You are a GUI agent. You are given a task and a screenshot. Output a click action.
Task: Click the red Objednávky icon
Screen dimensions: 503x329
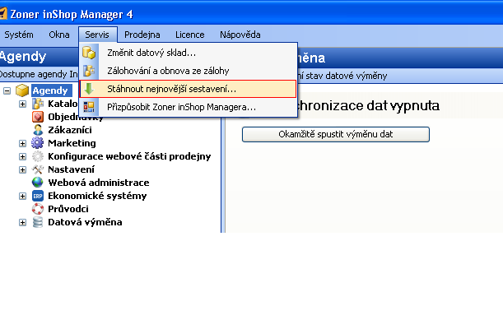[x=38, y=117]
